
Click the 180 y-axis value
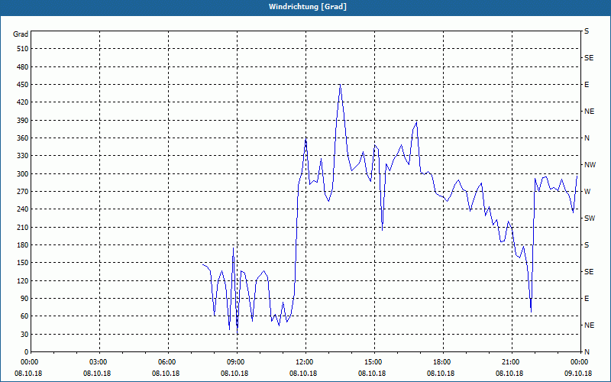(23, 245)
